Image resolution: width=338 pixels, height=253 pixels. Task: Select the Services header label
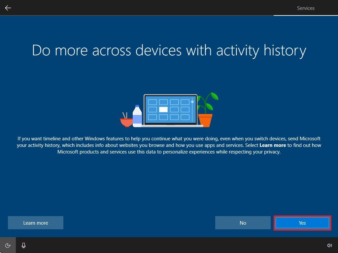pyautogui.click(x=305, y=8)
